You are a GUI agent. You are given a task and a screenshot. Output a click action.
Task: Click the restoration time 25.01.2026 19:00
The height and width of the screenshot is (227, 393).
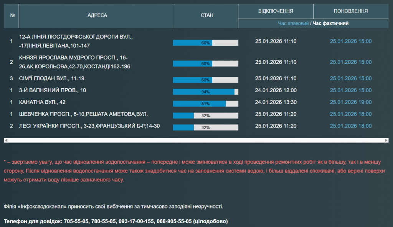pos(351,102)
